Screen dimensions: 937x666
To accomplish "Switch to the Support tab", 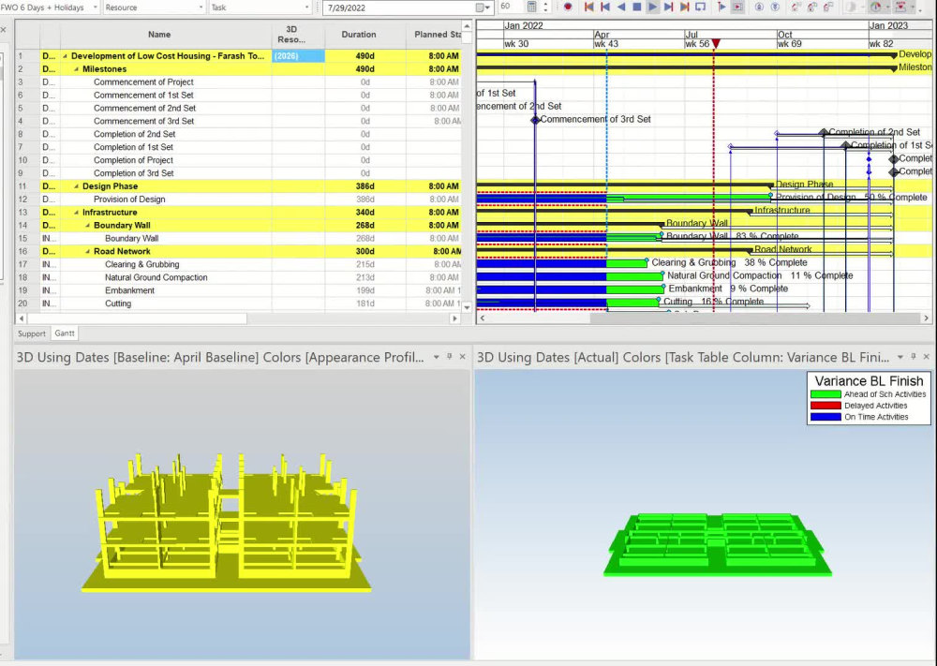I will (x=32, y=333).
